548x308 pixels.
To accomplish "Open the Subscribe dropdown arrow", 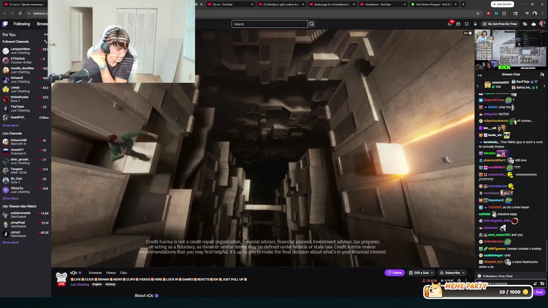I will tap(463, 272).
